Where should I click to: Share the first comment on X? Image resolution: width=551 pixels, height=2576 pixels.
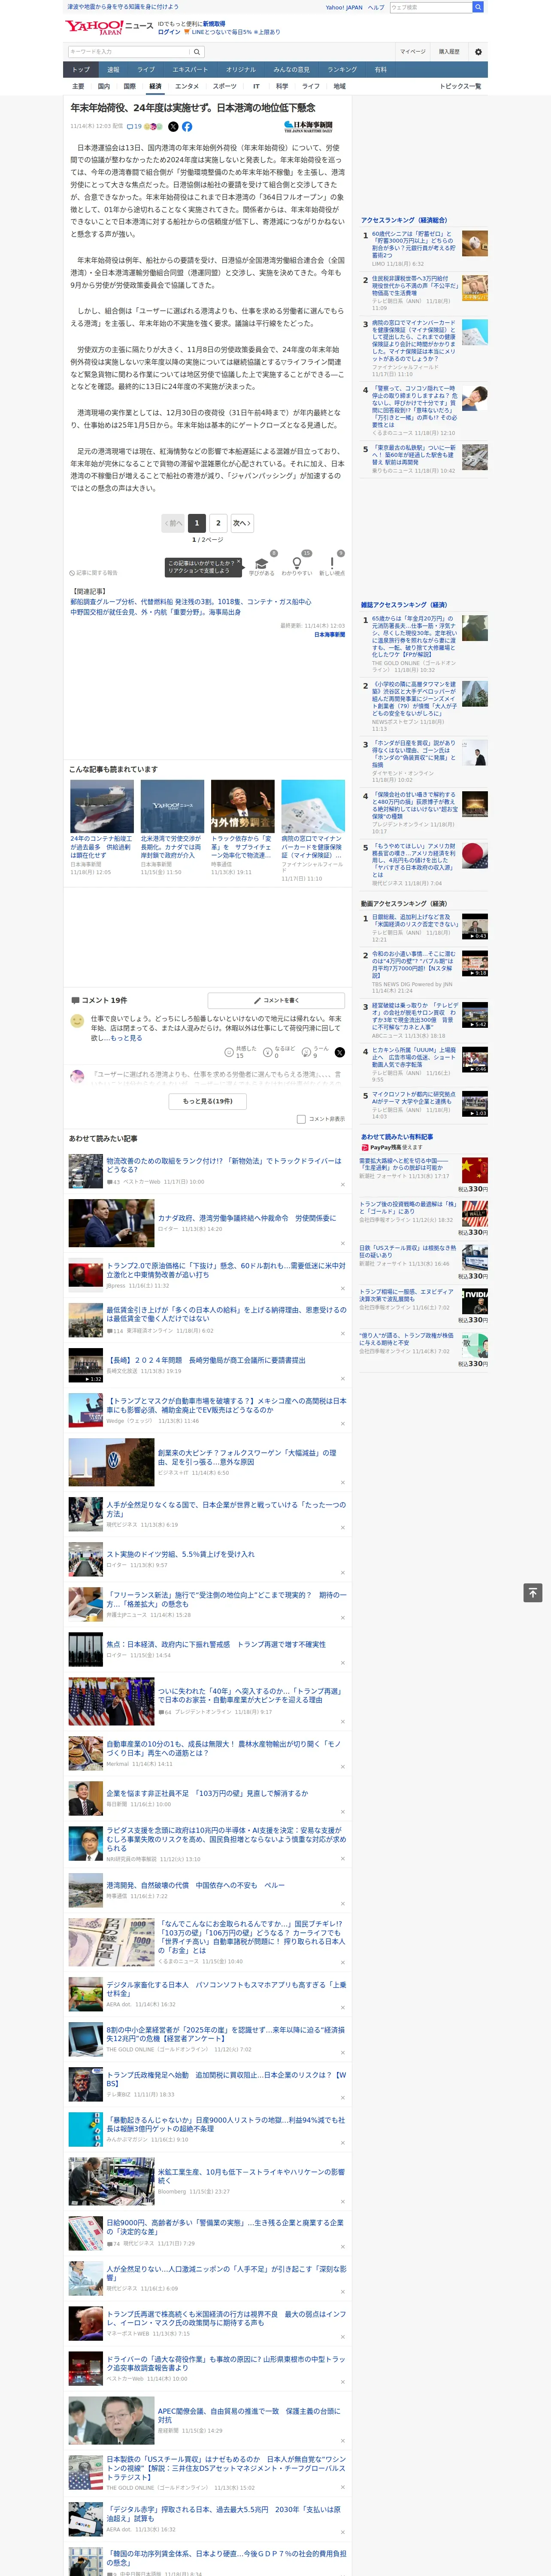[340, 1052]
